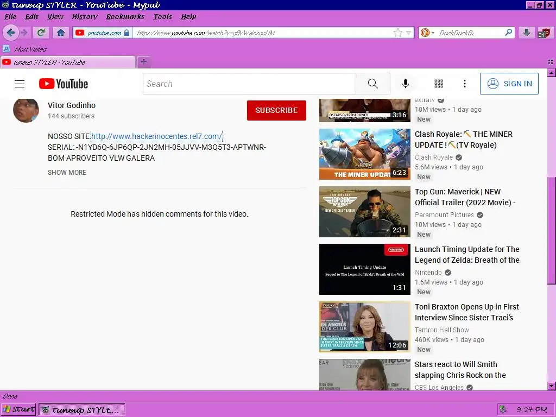Select the tuneup STYLER taskbar button
Screen dimensions: 556x417
(x=82, y=410)
